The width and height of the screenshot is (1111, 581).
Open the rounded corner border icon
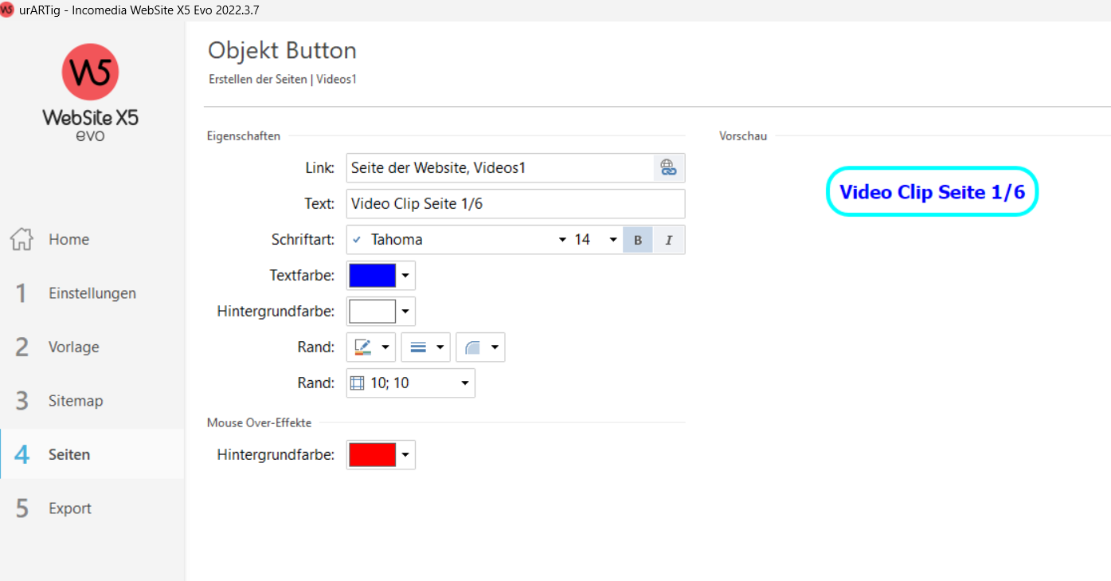tap(473, 347)
